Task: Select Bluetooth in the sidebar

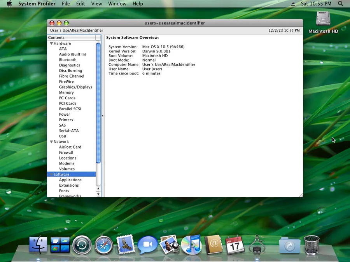Action: pos(68,60)
